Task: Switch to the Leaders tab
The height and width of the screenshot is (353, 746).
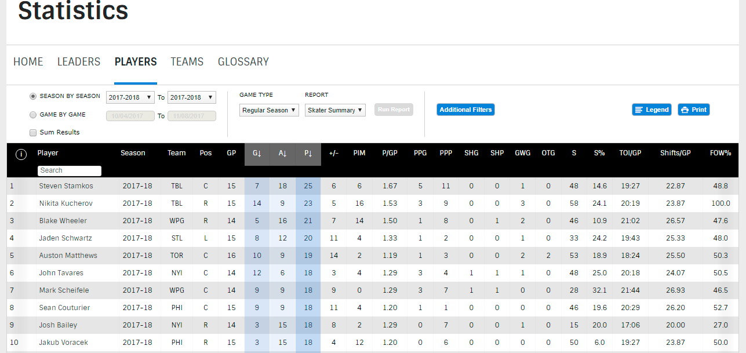Action: click(x=79, y=62)
